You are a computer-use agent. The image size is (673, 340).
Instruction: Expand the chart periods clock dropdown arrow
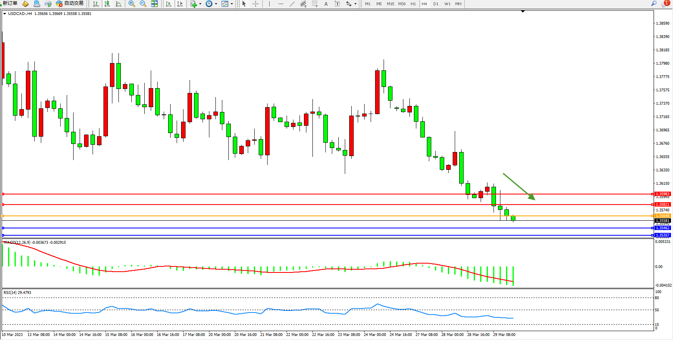click(x=216, y=4)
